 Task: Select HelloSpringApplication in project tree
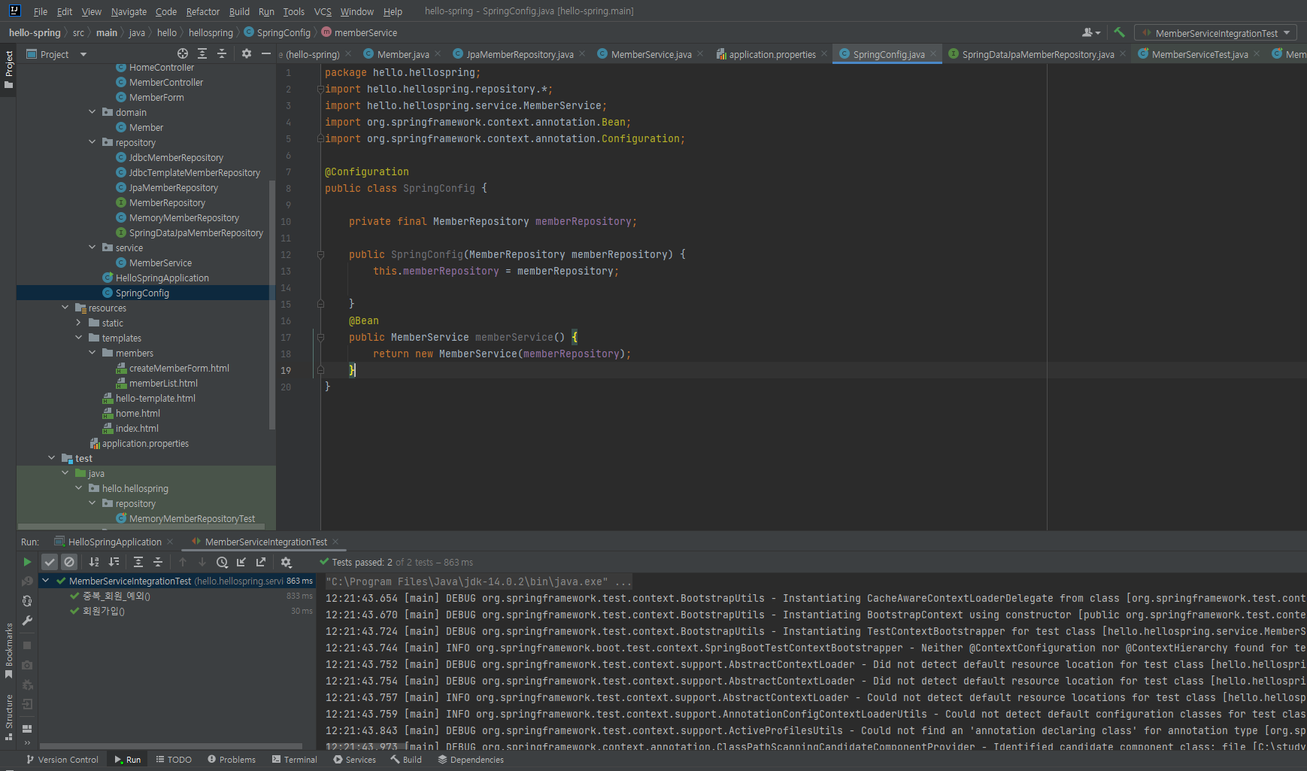tap(162, 278)
